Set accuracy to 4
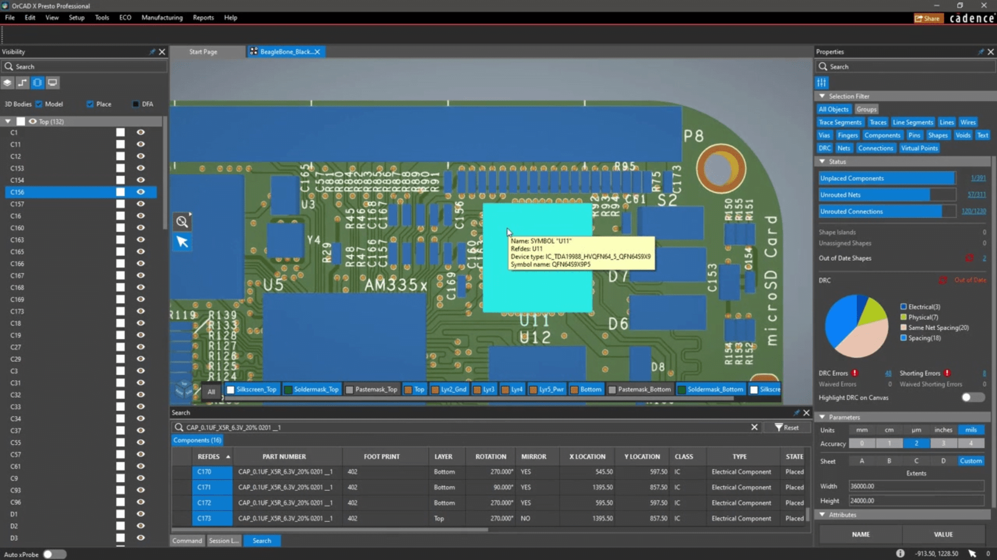Screen dimensions: 997x560 point(971,443)
